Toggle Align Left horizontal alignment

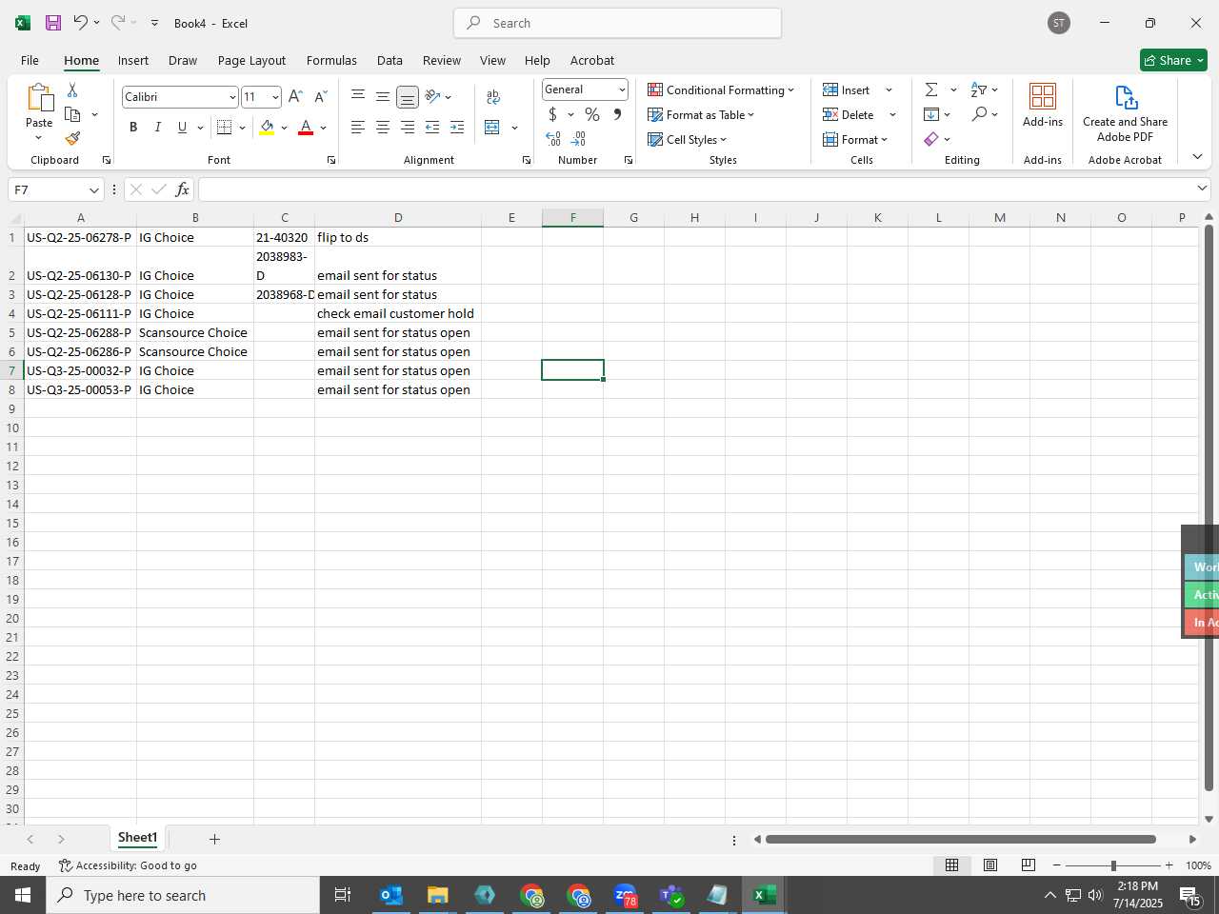[x=357, y=128]
